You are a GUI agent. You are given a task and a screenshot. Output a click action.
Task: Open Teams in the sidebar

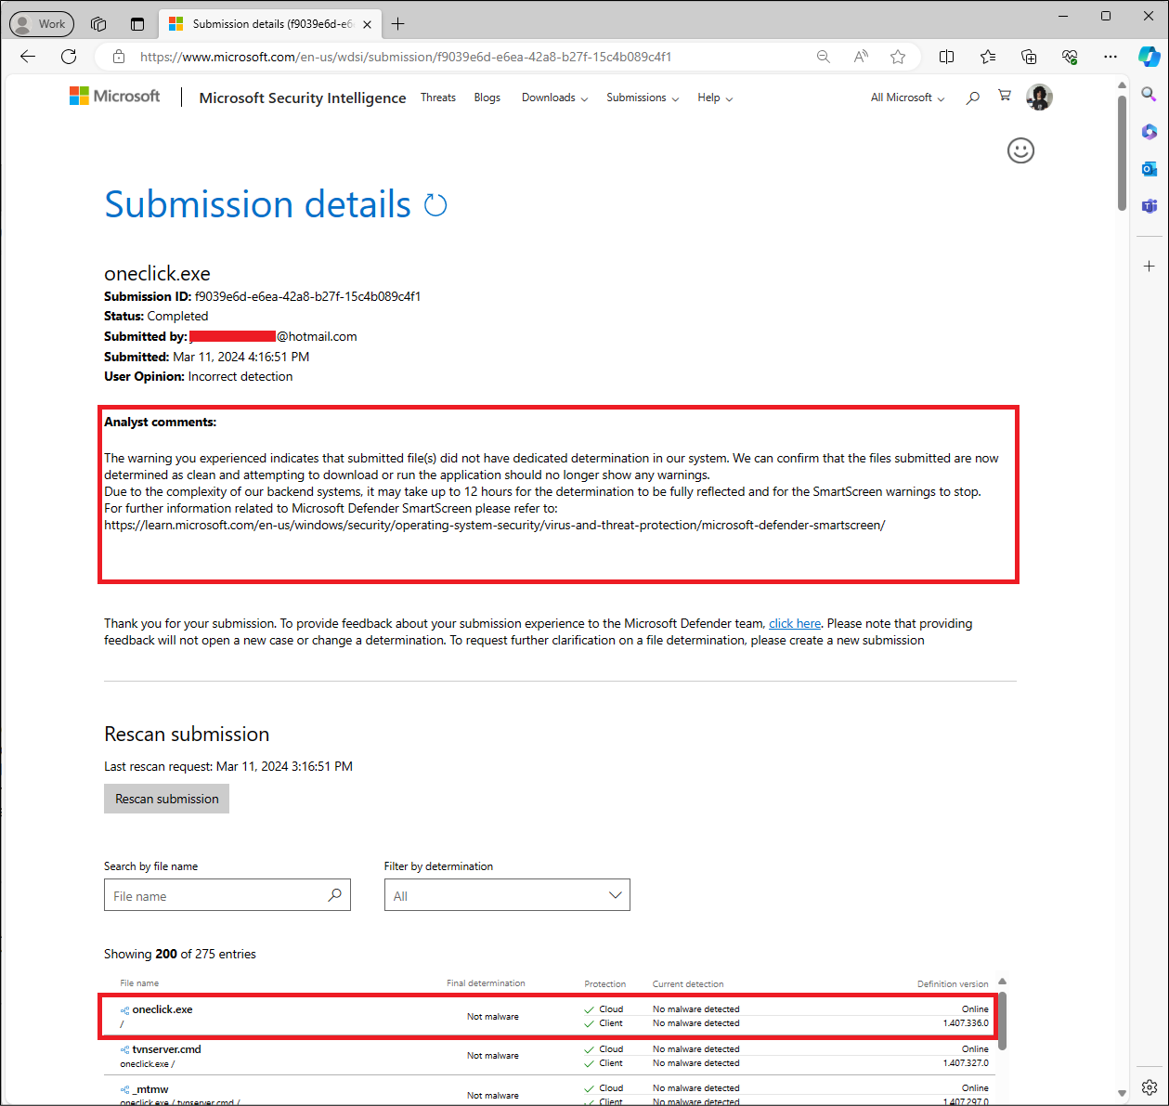tap(1150, 206)
